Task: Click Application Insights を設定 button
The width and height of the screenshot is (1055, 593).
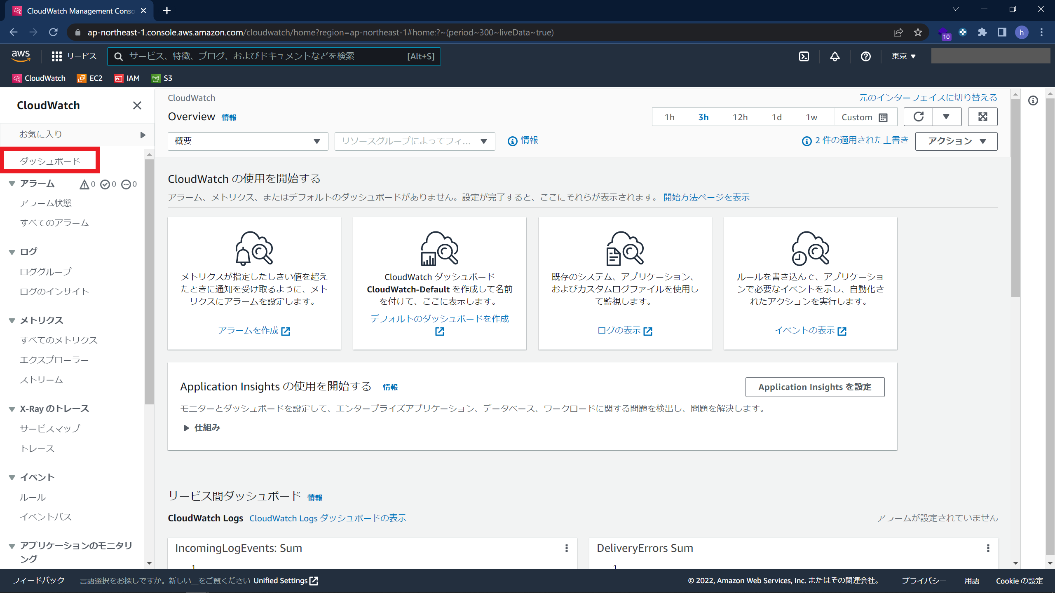Action: click(x=815, y=387)
